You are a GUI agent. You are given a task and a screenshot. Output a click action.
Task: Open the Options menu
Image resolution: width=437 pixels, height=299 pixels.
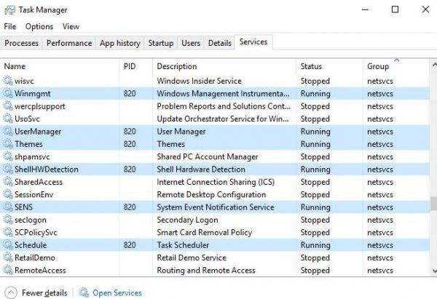(x=39, y=26)
